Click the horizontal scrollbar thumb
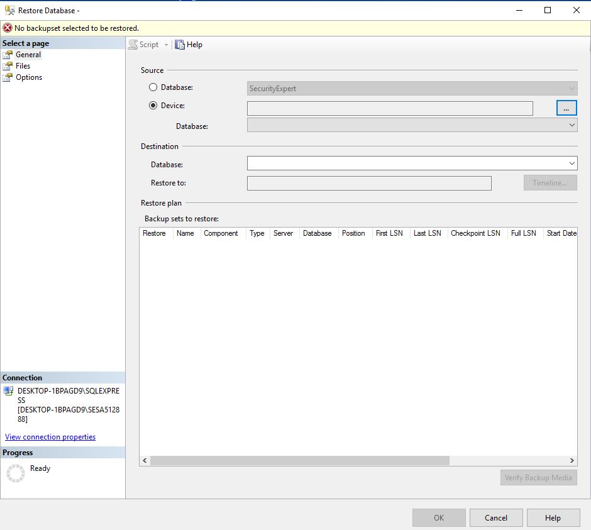Screen dimensions: 591x530 [x=300, y=461]
